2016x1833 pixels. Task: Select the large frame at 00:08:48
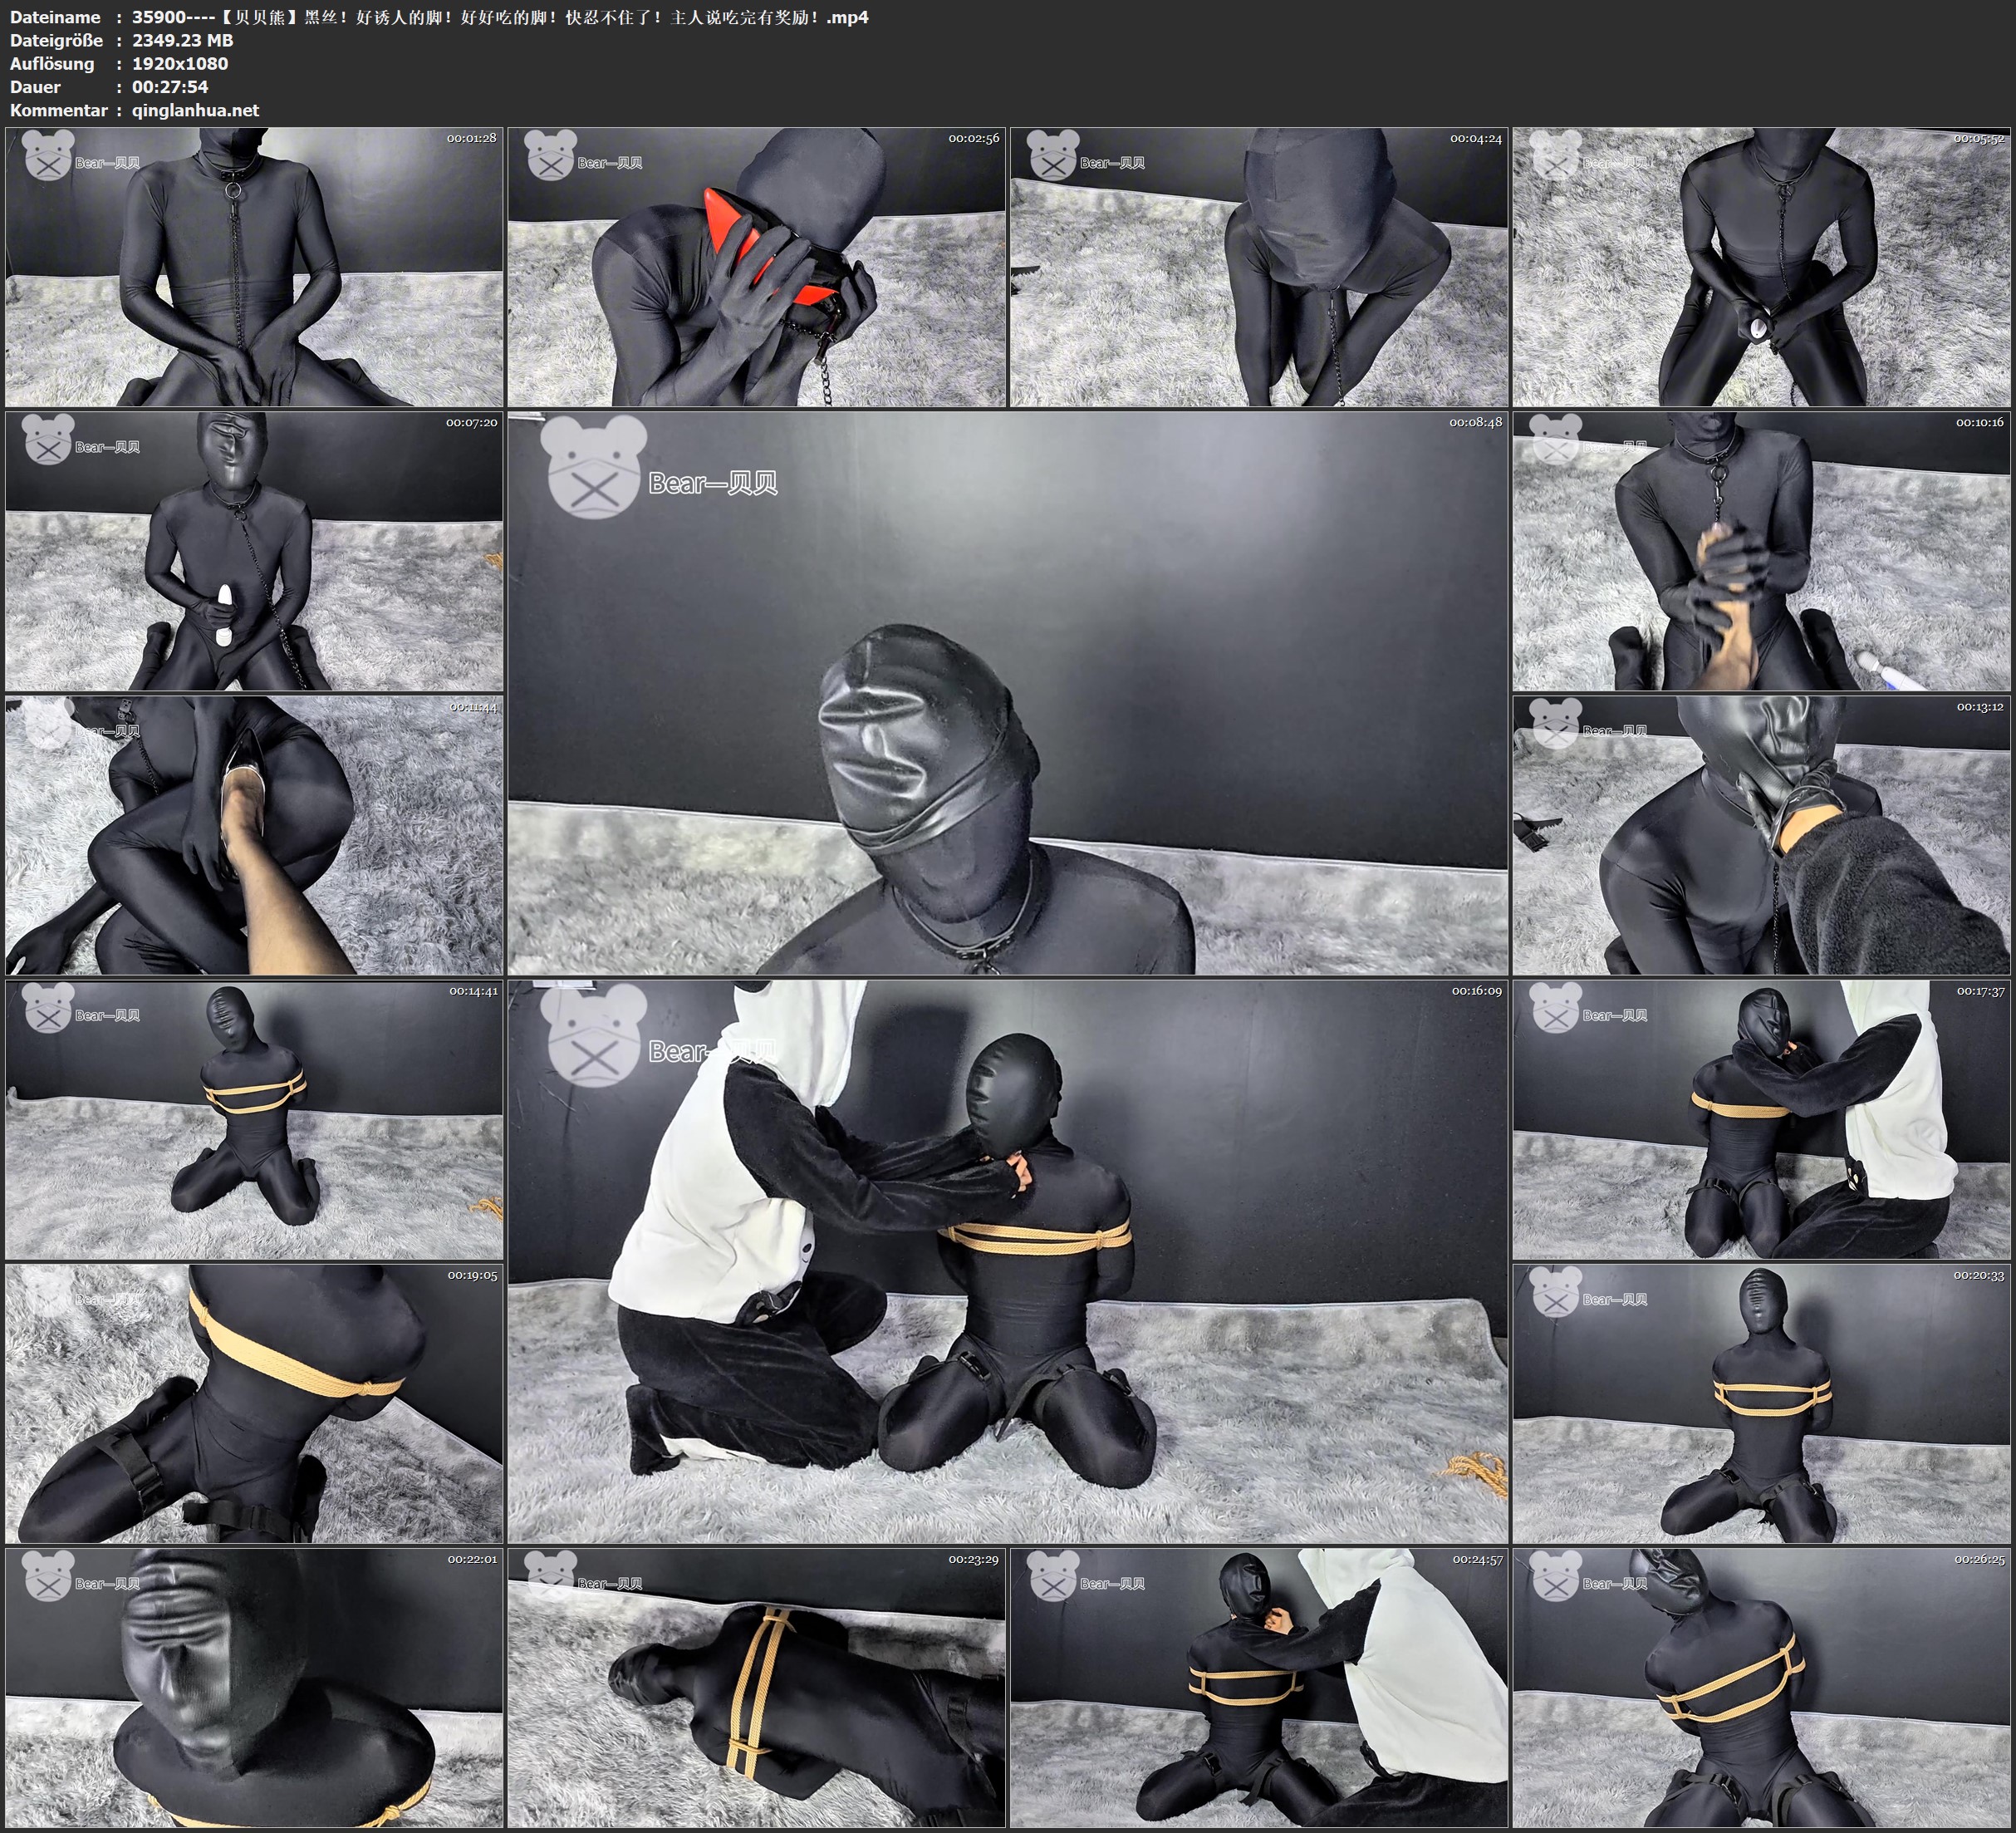(x=1007, y=693)
